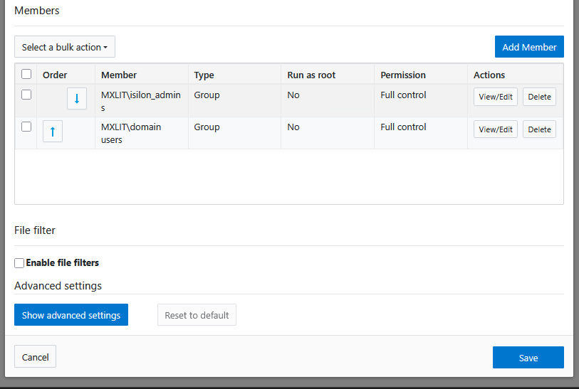Tick the select-all members header checkbox

pyautogui.click(x=26, y=74)
